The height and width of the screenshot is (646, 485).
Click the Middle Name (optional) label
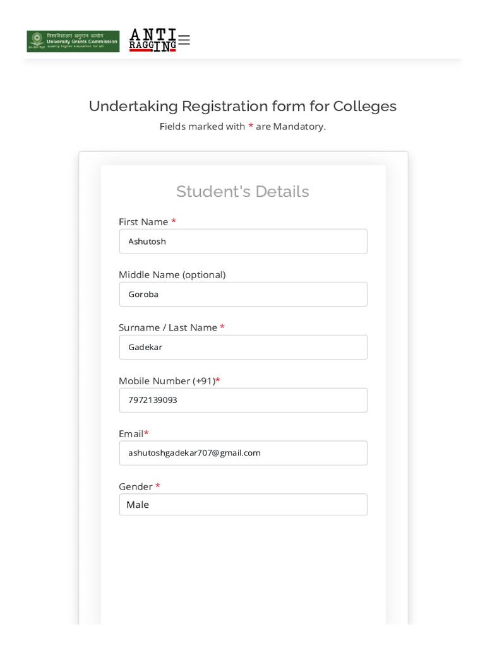click(x=172, y=275)
